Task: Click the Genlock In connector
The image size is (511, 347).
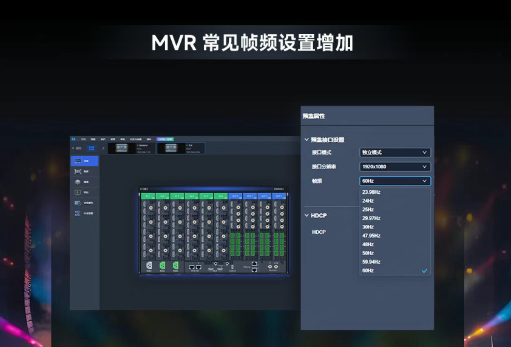Action: coord(270,267)
